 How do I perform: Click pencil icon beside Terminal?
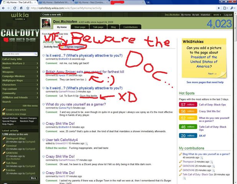coord(4,146)
